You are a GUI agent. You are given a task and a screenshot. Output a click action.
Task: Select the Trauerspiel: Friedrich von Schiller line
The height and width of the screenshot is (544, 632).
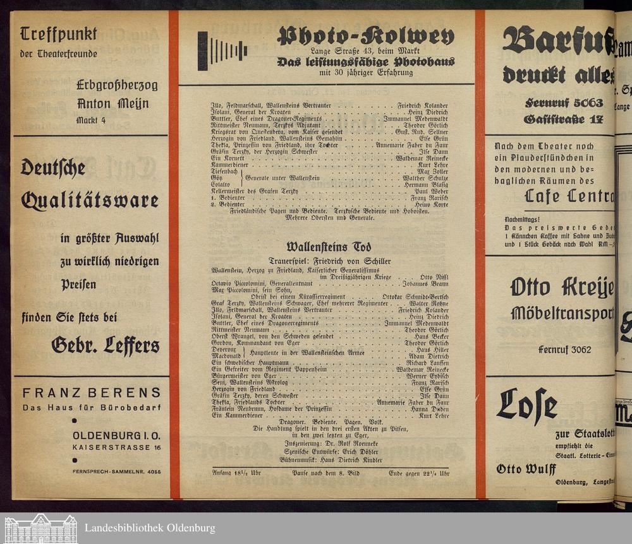tap(329, 260)
